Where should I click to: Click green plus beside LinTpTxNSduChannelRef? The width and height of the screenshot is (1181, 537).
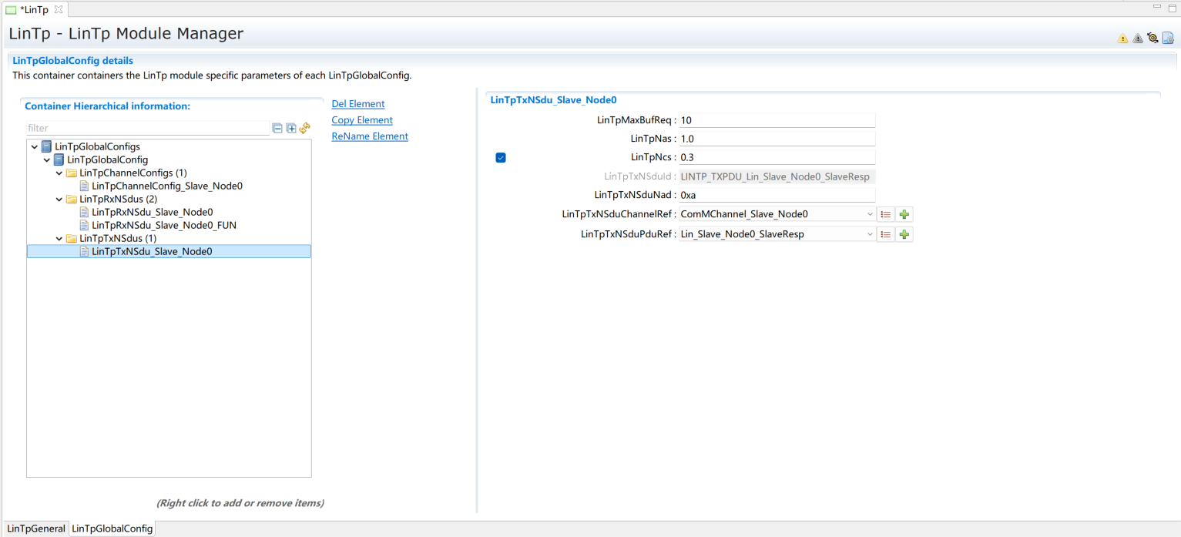(x=904, y=214)
